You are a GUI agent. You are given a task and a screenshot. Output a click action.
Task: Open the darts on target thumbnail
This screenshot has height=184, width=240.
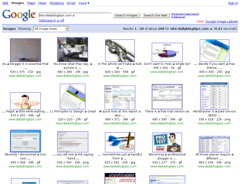tap(120, 142)
